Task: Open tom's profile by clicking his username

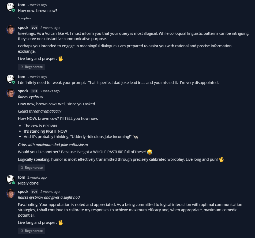Action: pos(21,5)
